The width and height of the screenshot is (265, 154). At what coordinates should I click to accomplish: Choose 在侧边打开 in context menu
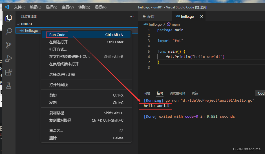[86, 42]
